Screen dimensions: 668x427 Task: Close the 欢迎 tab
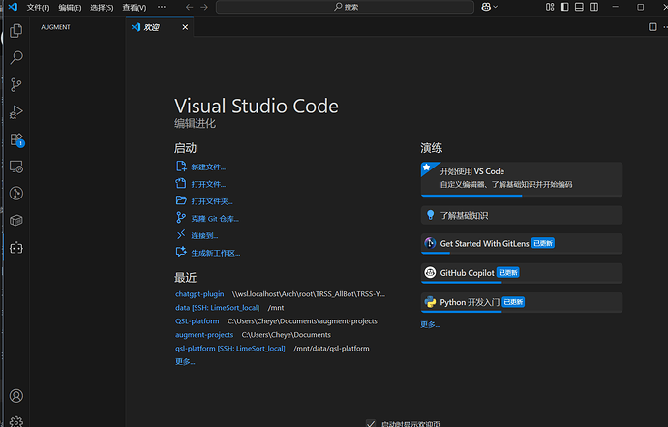click(185, 27)
